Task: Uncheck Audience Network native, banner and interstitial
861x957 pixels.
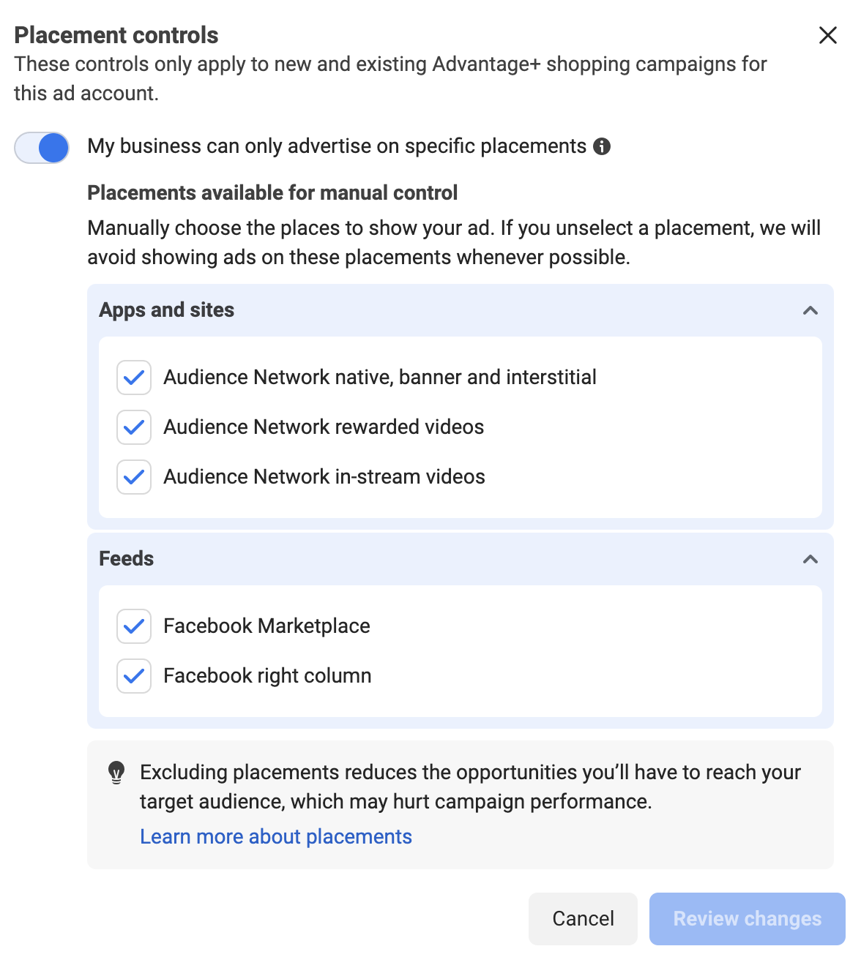Action: click(134, 378)
